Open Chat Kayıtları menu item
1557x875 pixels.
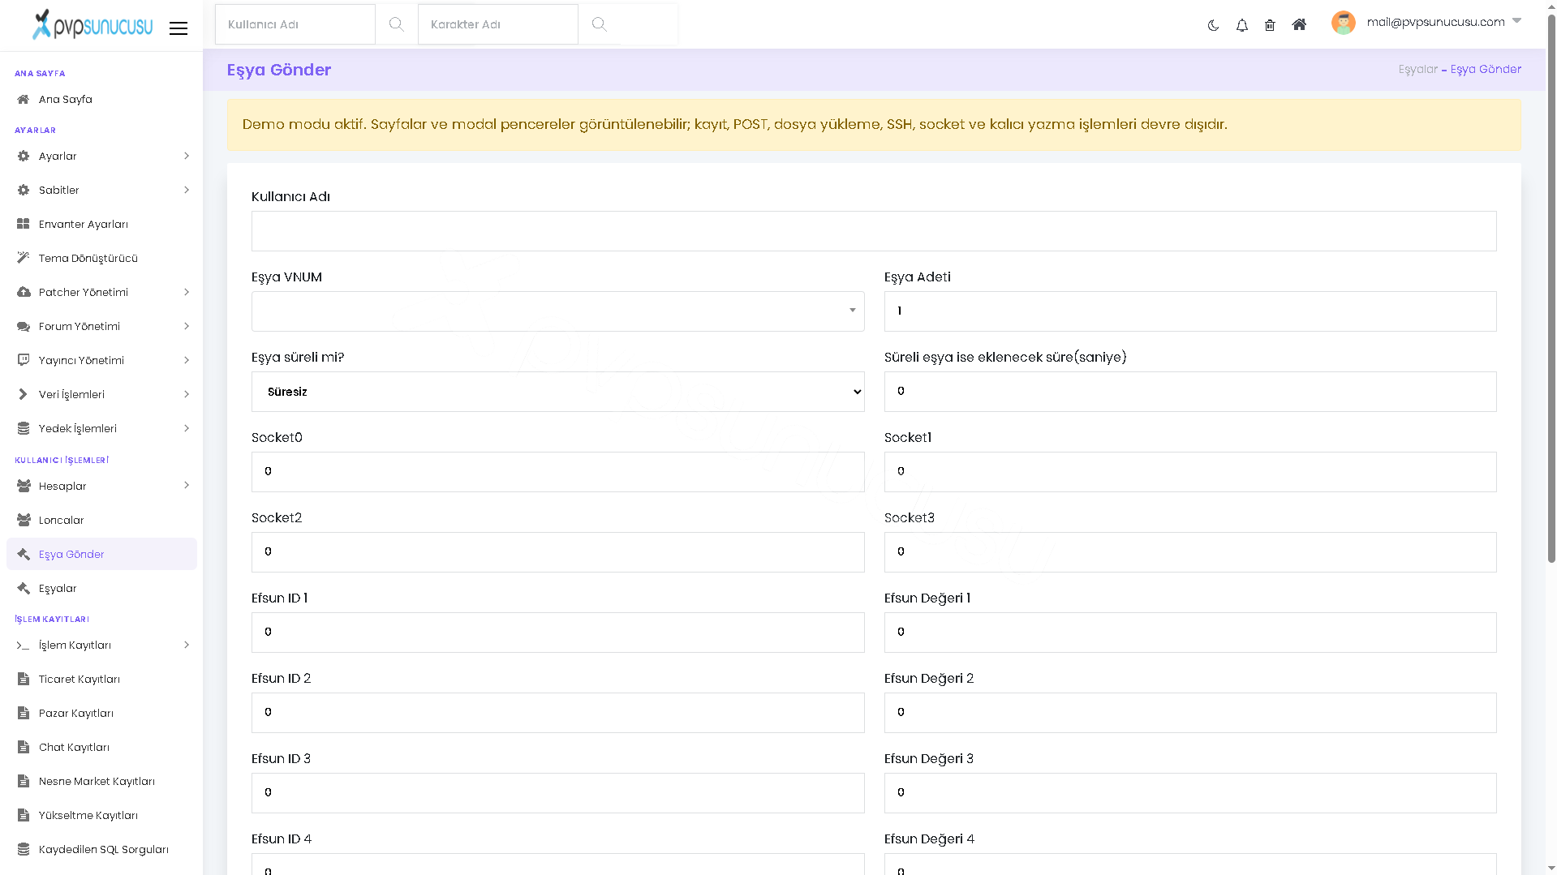click(101, 747)
